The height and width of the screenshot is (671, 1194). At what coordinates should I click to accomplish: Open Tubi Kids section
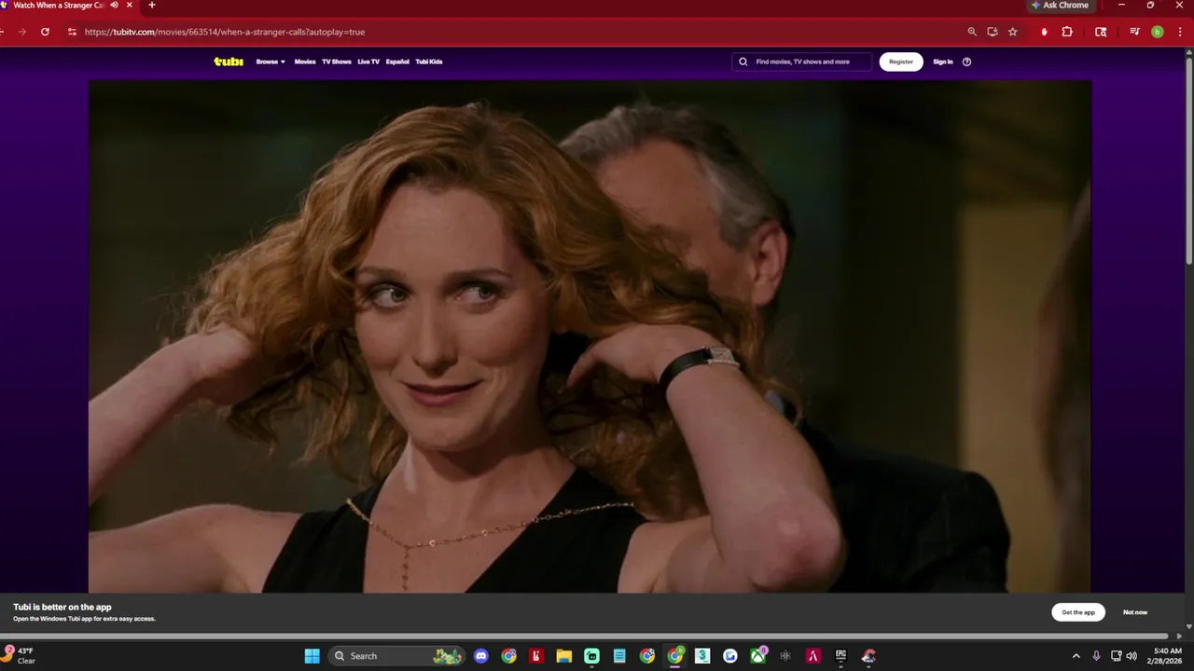click(x=429, y=62)
